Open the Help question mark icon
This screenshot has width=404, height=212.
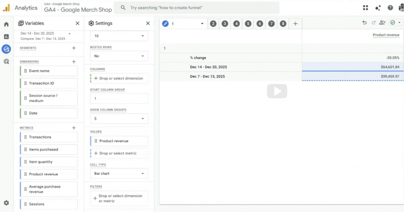[390, 8]
